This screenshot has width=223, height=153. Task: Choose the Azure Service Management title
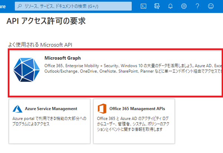51,109
